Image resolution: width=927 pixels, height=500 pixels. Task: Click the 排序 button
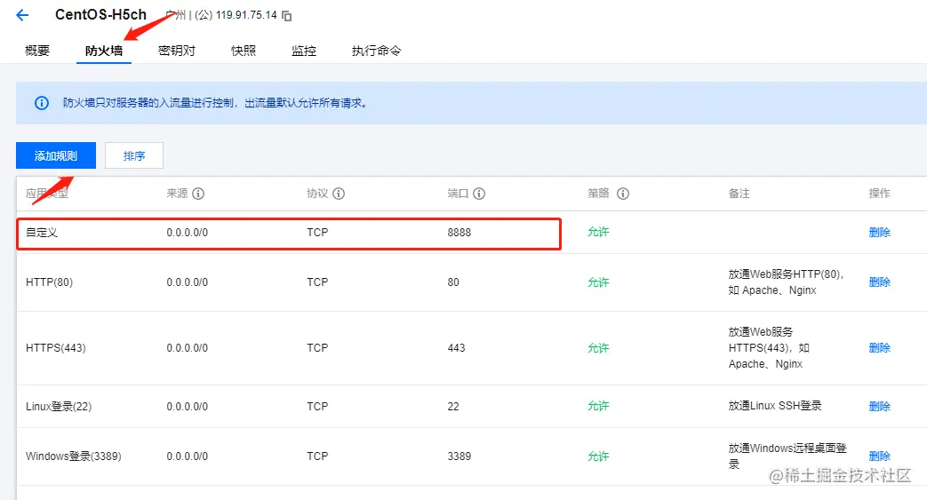pos(134,155)
